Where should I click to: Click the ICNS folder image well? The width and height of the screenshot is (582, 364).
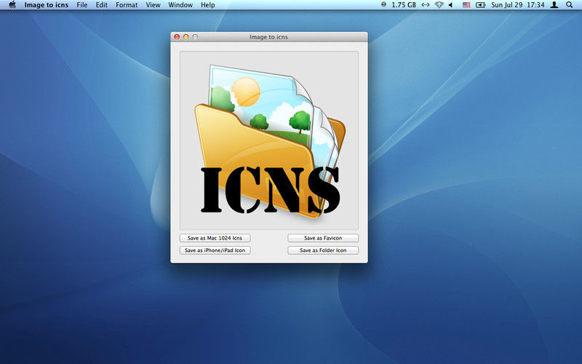coord(269,141)
